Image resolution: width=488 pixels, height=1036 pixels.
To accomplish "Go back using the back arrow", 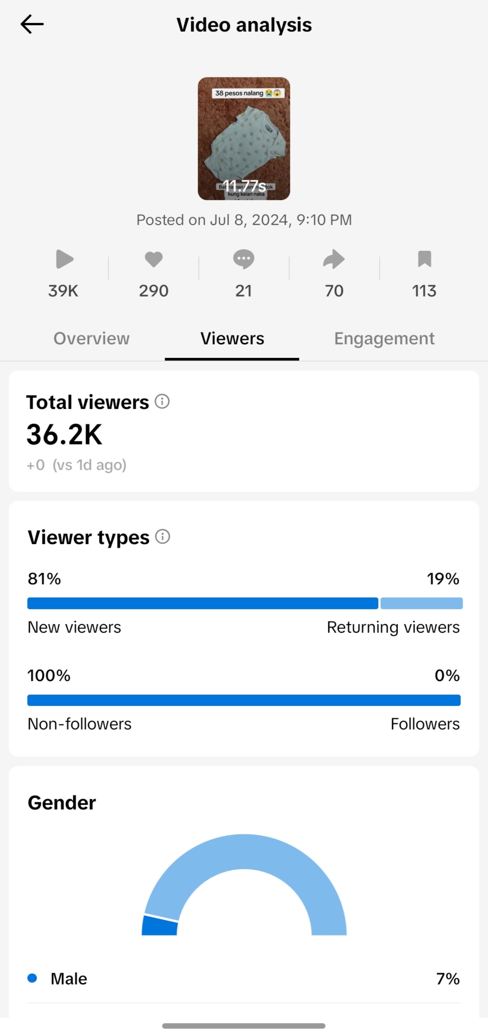I will pyautogui.click(x=32, y=24).
